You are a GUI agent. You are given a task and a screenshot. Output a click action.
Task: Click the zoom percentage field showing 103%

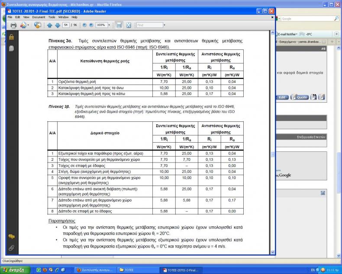pos(101,25)
